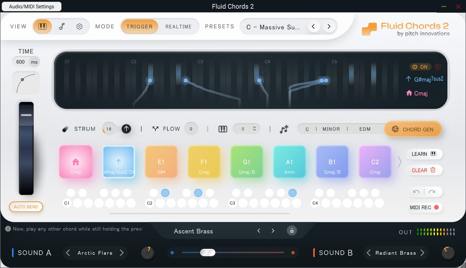This screenshot has height=268, width=466.
Task: Select the purple C2 Cmaj pad
Action: (x=375, y=162)
